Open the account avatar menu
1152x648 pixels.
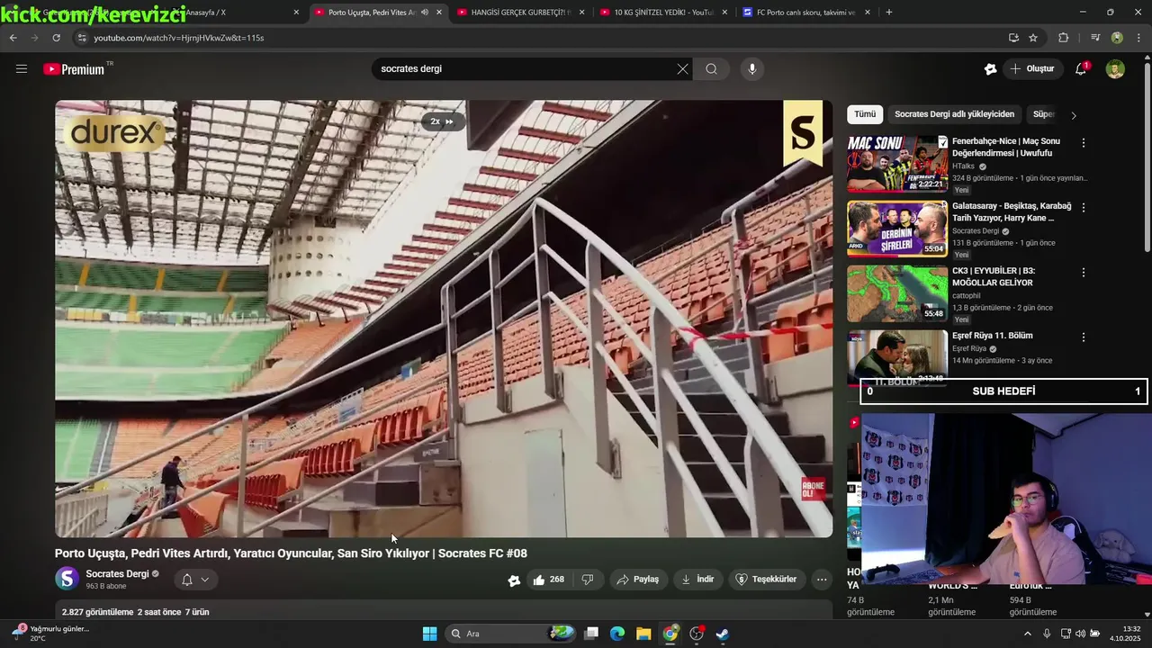(1115, 68)
